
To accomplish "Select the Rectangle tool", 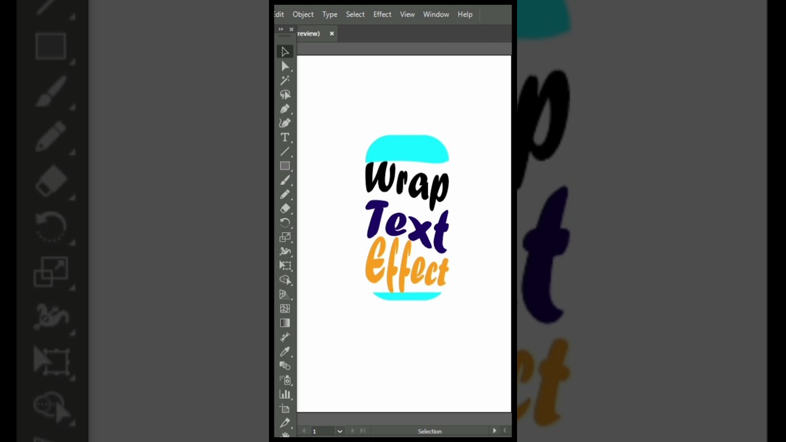I will pyautogui.click(x=285, y=166).
